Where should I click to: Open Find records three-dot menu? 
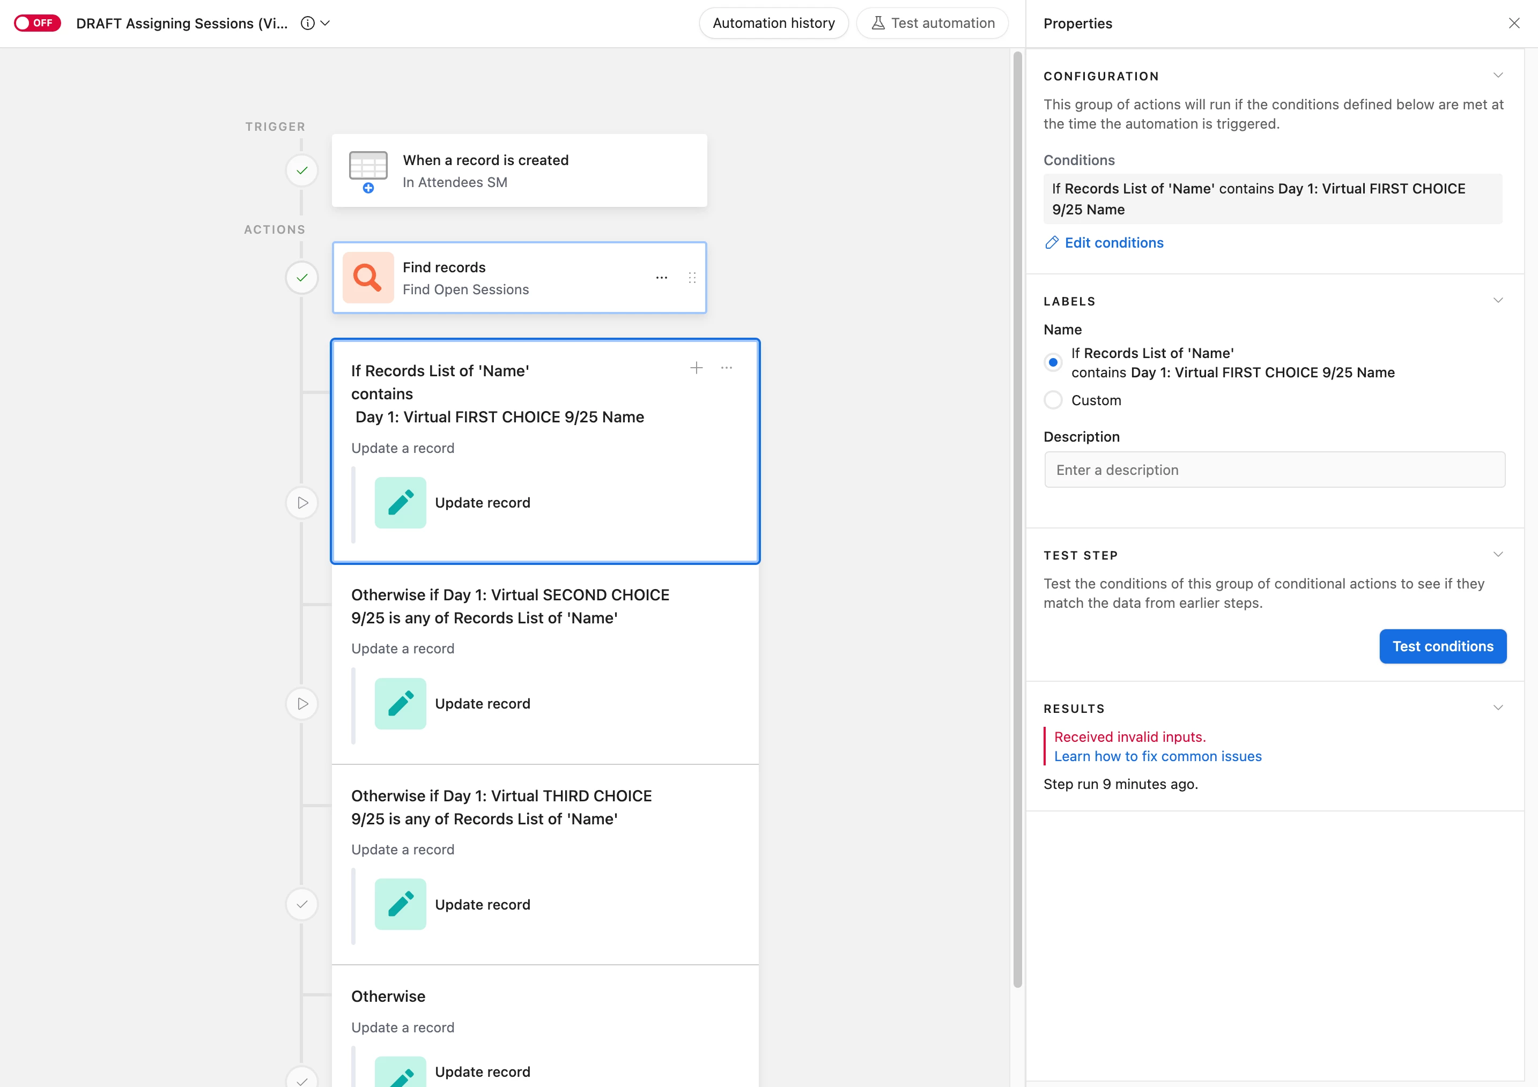tap(661, 277)
